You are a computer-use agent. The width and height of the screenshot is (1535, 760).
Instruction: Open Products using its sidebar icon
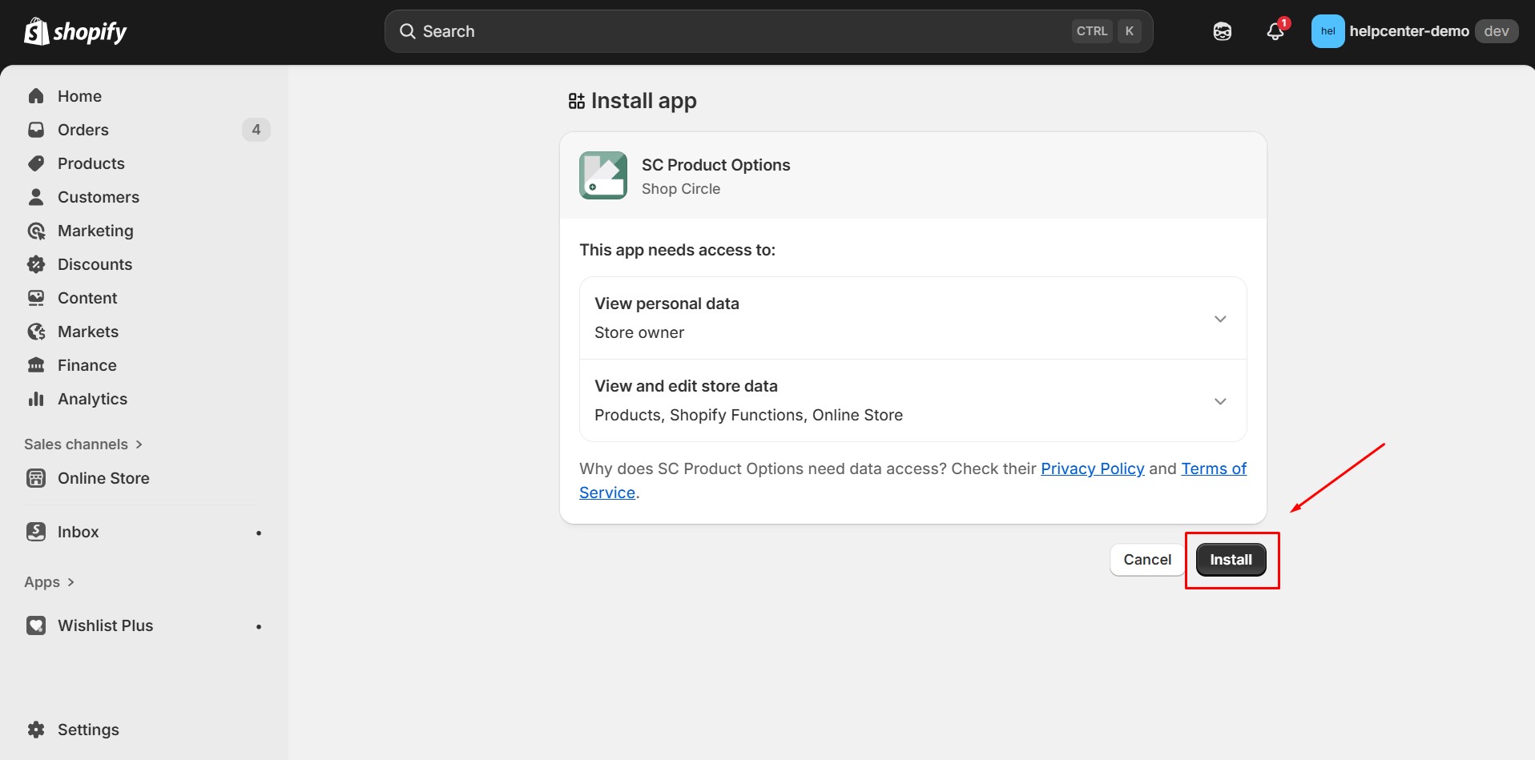click(37, 163)
